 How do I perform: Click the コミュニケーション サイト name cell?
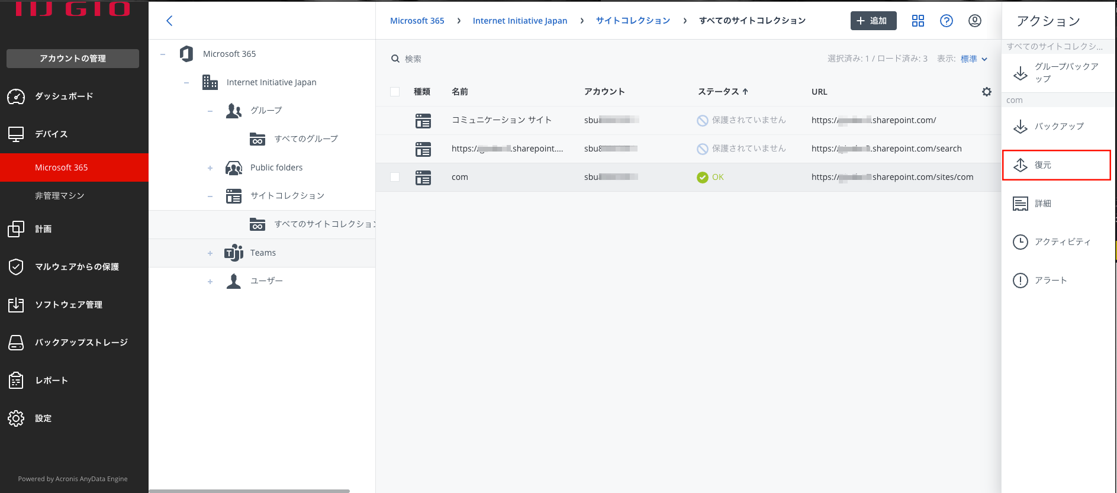501,120
